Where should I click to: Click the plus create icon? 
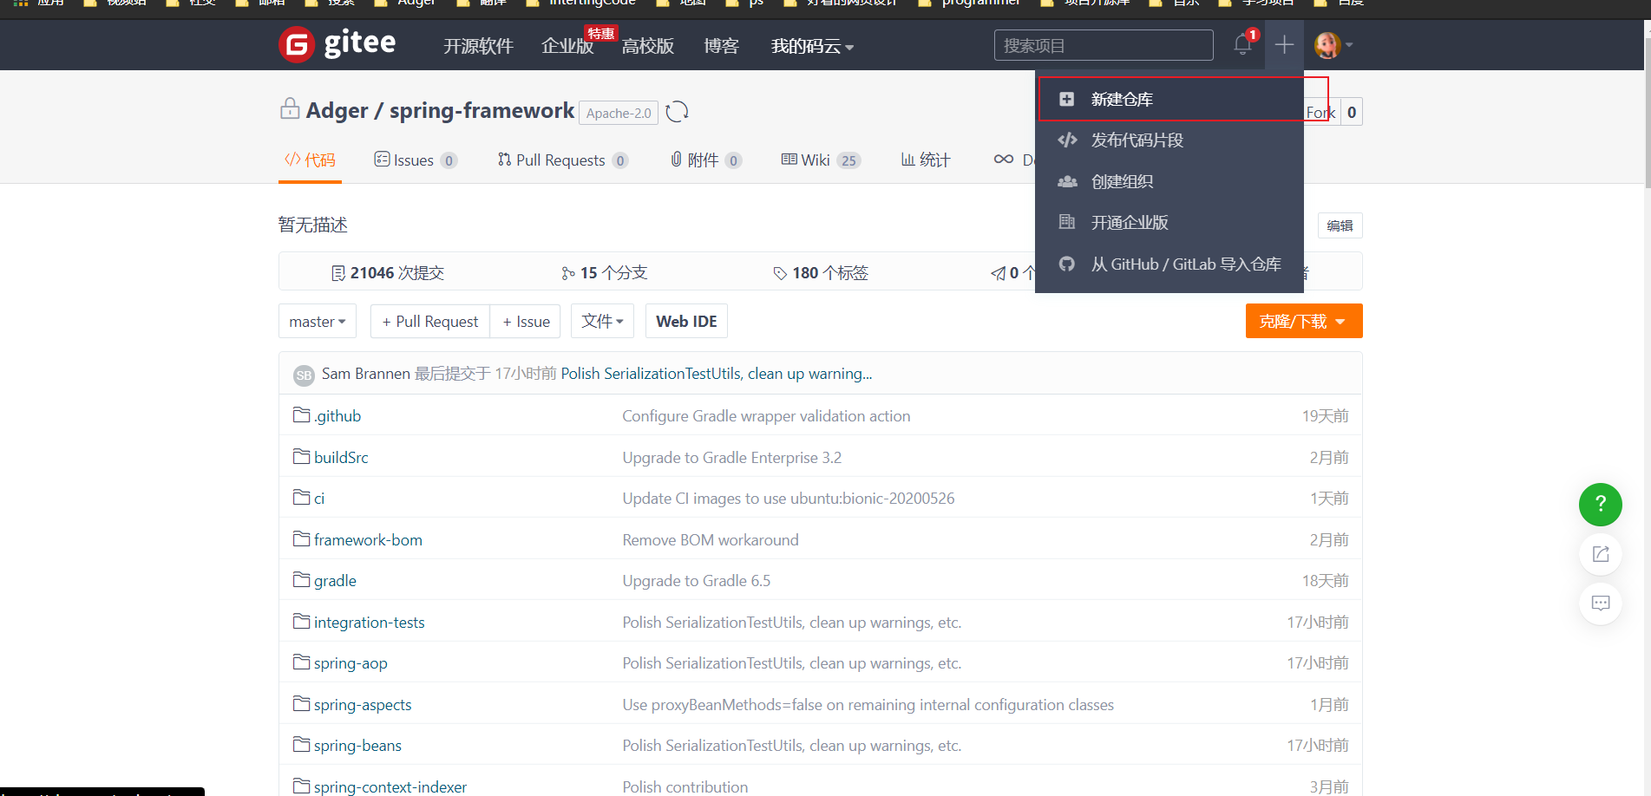tap(1284, 44)
